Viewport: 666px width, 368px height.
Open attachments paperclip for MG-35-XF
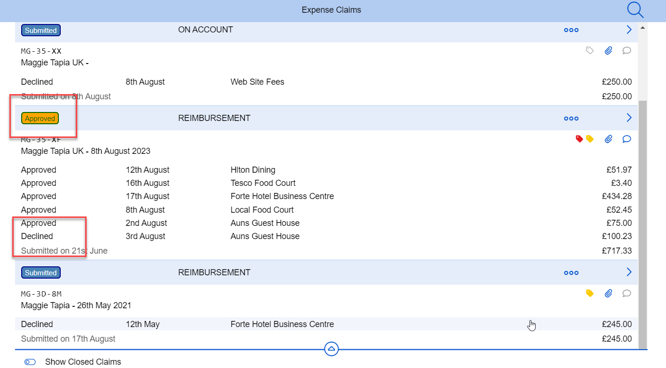[x=609, y=139]
